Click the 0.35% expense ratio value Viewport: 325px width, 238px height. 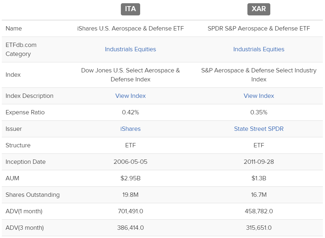point(258,113)
